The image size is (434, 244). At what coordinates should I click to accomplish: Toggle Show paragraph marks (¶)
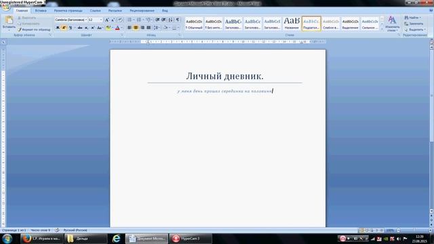pos(178,20)
